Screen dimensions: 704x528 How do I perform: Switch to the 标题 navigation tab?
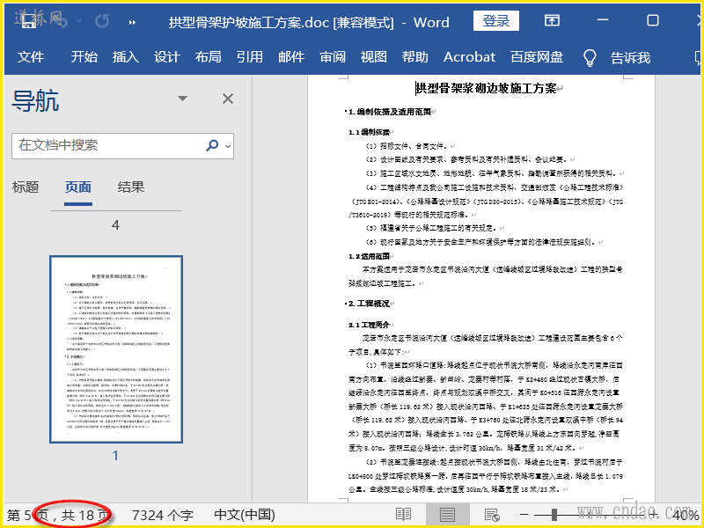26,187
